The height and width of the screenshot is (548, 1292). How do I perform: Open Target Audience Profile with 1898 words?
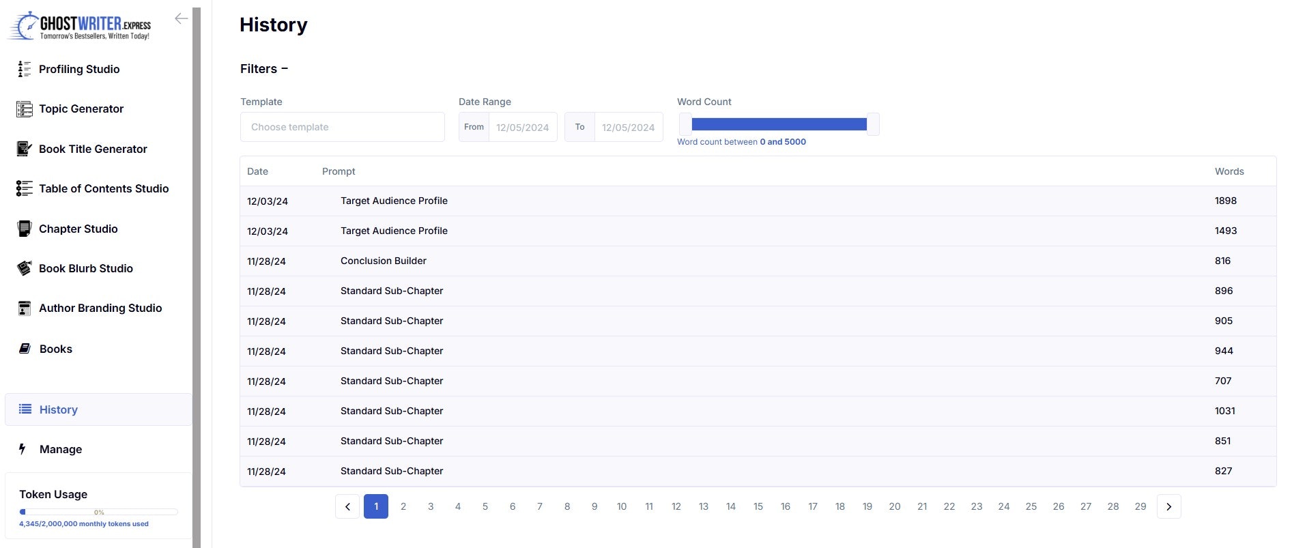758,201
